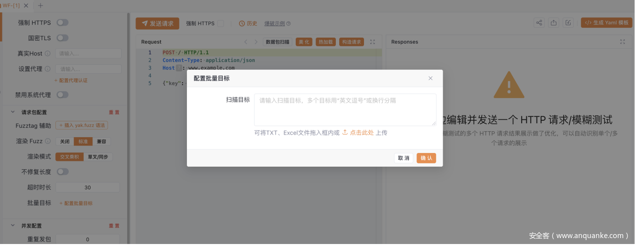The image size is (636, 245).
Task: Toggle the 强制 HTTPS switch in sidebar
Action: [x=62, y=22]
